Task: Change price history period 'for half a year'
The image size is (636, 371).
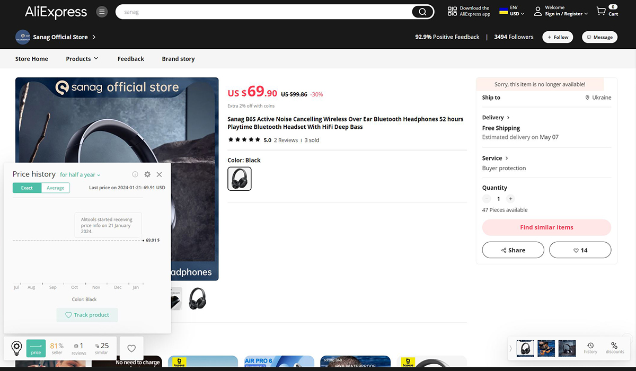Action: [80, 175]
